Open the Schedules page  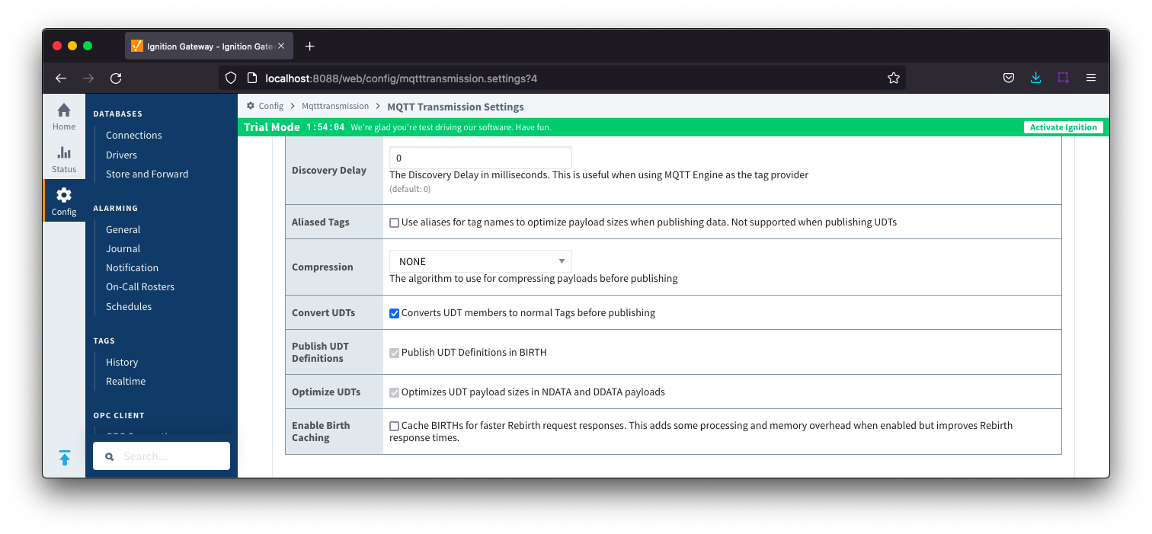(129, 306)
